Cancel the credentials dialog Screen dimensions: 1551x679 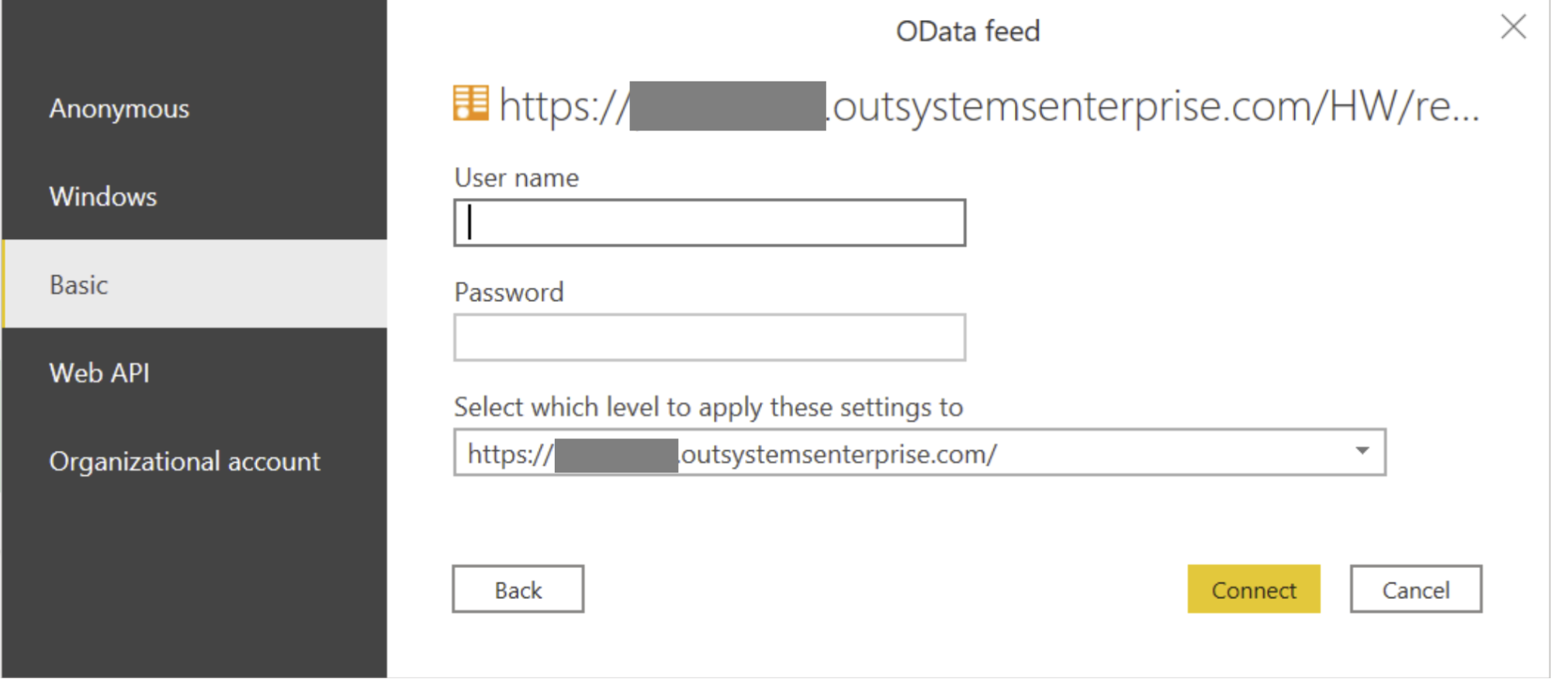pos(1415,590)
